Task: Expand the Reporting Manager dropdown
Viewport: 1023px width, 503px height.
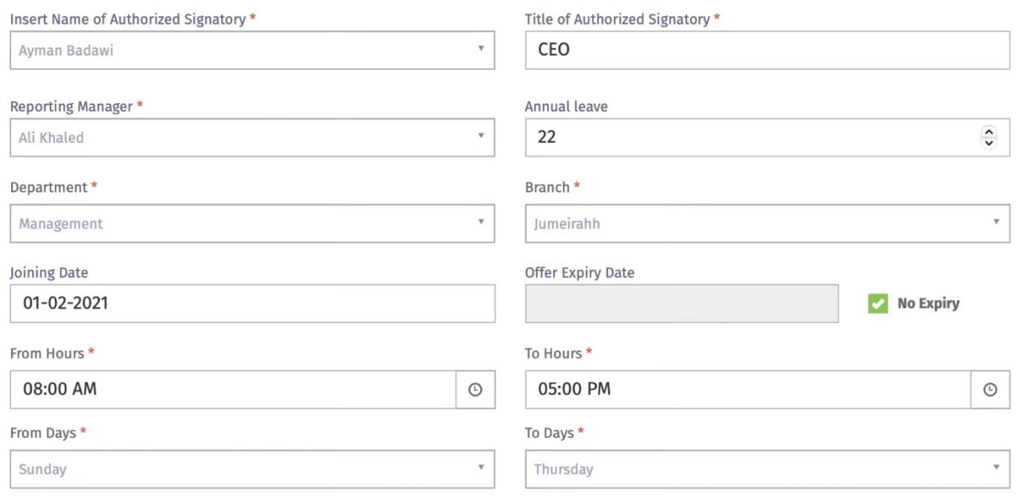Action: pos(252,138)
